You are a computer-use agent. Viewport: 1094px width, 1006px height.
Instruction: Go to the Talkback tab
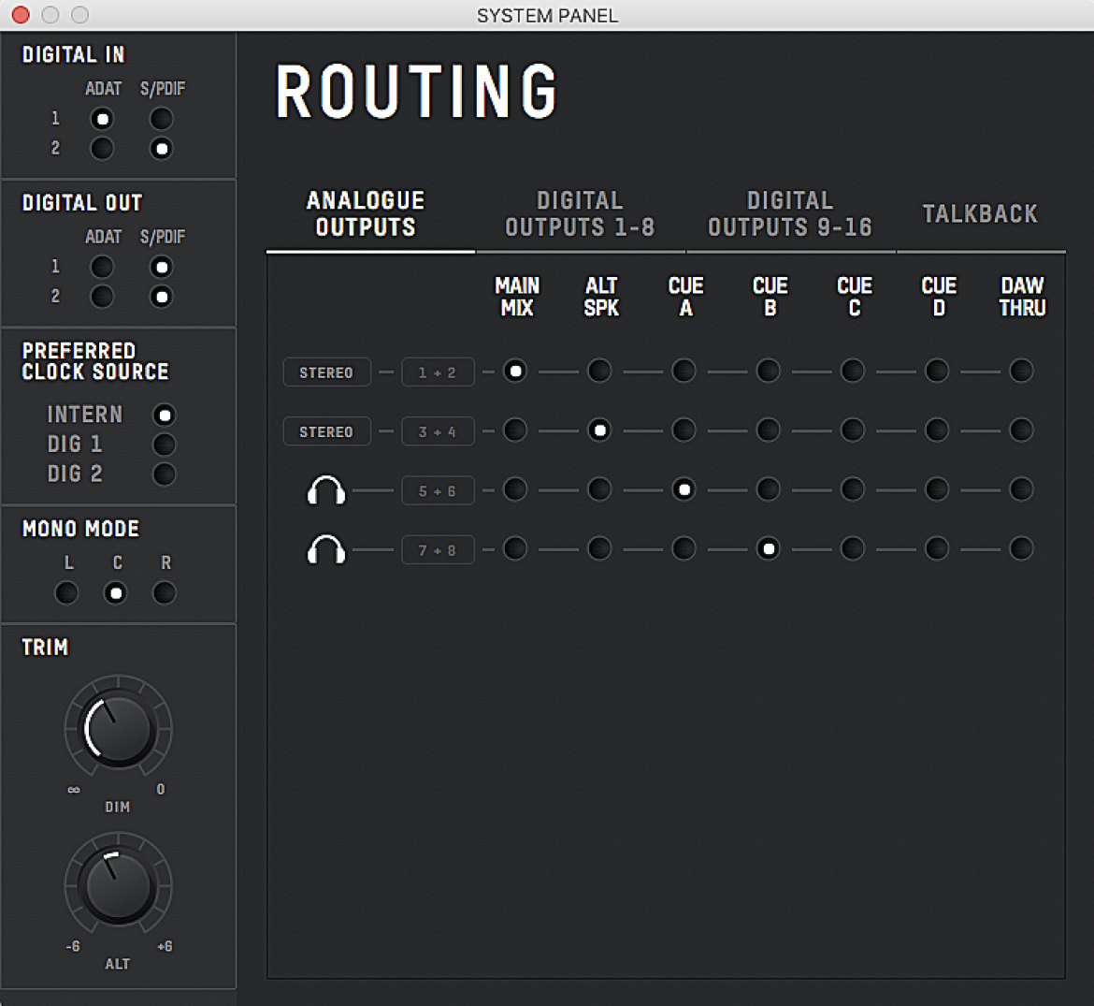tap(980, 213)
